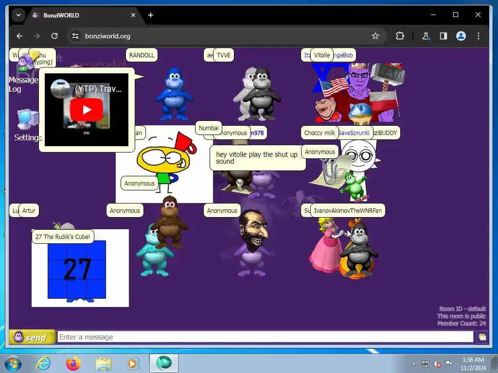Click the dark gray TVVE gorilla character
The width and height of the screenshot is (498, 373).
(262, 94)
